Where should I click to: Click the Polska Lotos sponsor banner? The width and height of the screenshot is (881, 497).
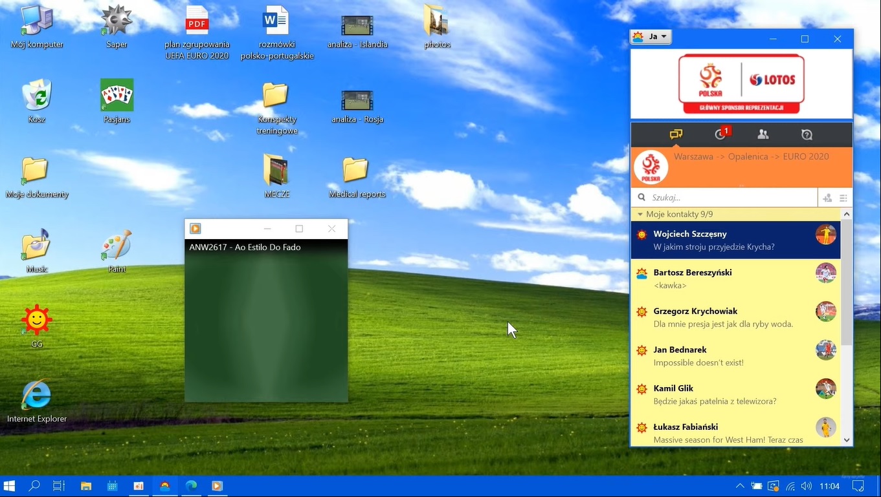[741, 84]
